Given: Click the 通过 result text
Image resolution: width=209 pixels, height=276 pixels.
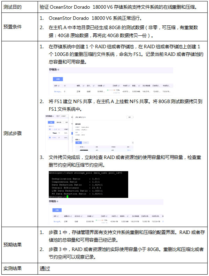Looking at the screenshot, I should coord(45,268).
